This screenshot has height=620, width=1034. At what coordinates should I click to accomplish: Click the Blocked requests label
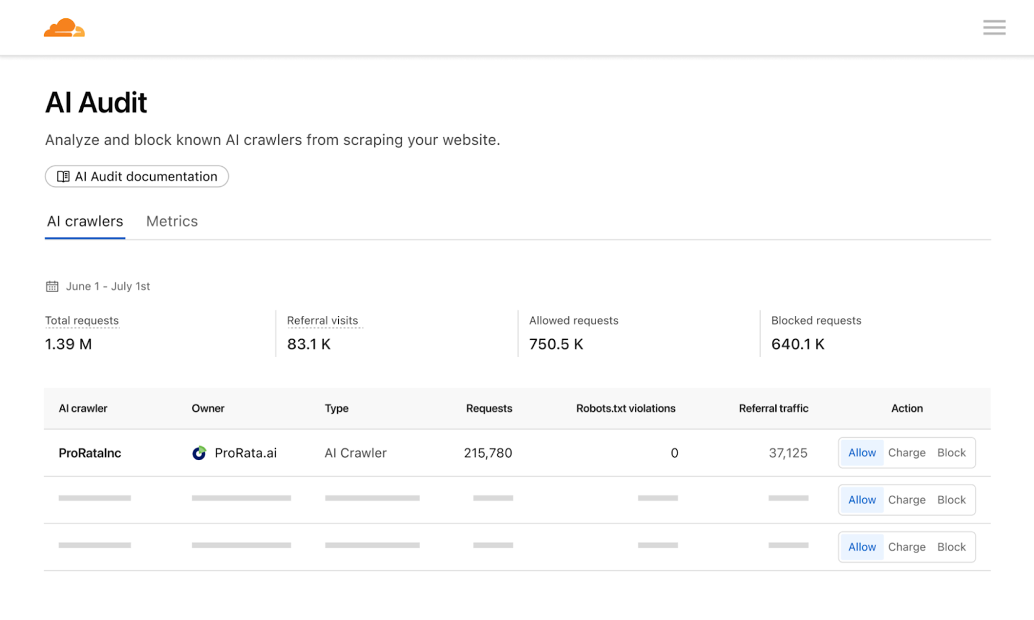(816, 320)
